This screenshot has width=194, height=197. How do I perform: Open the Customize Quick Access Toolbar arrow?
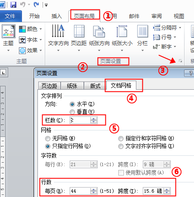tap(46, 5)
